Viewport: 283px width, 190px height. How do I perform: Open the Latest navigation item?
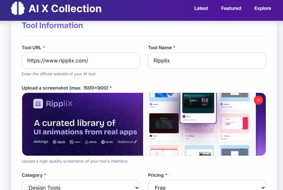(x=201, y=8)
